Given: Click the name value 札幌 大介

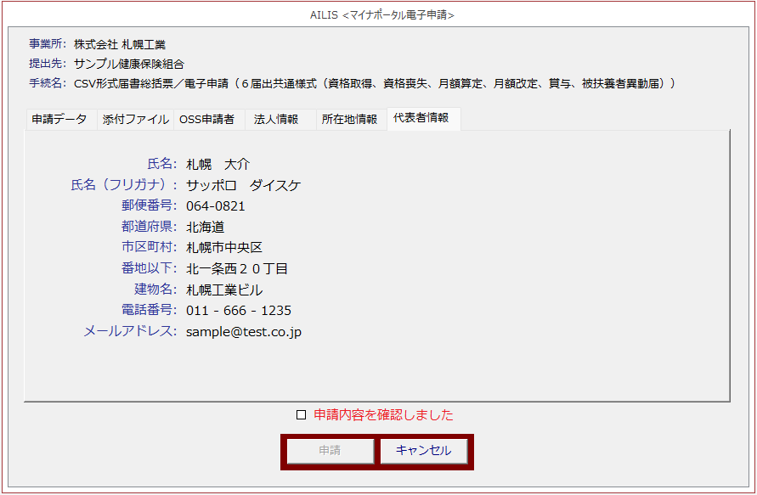Looking at the screenshot, I should pyautogui.click(x=217, y=165).
